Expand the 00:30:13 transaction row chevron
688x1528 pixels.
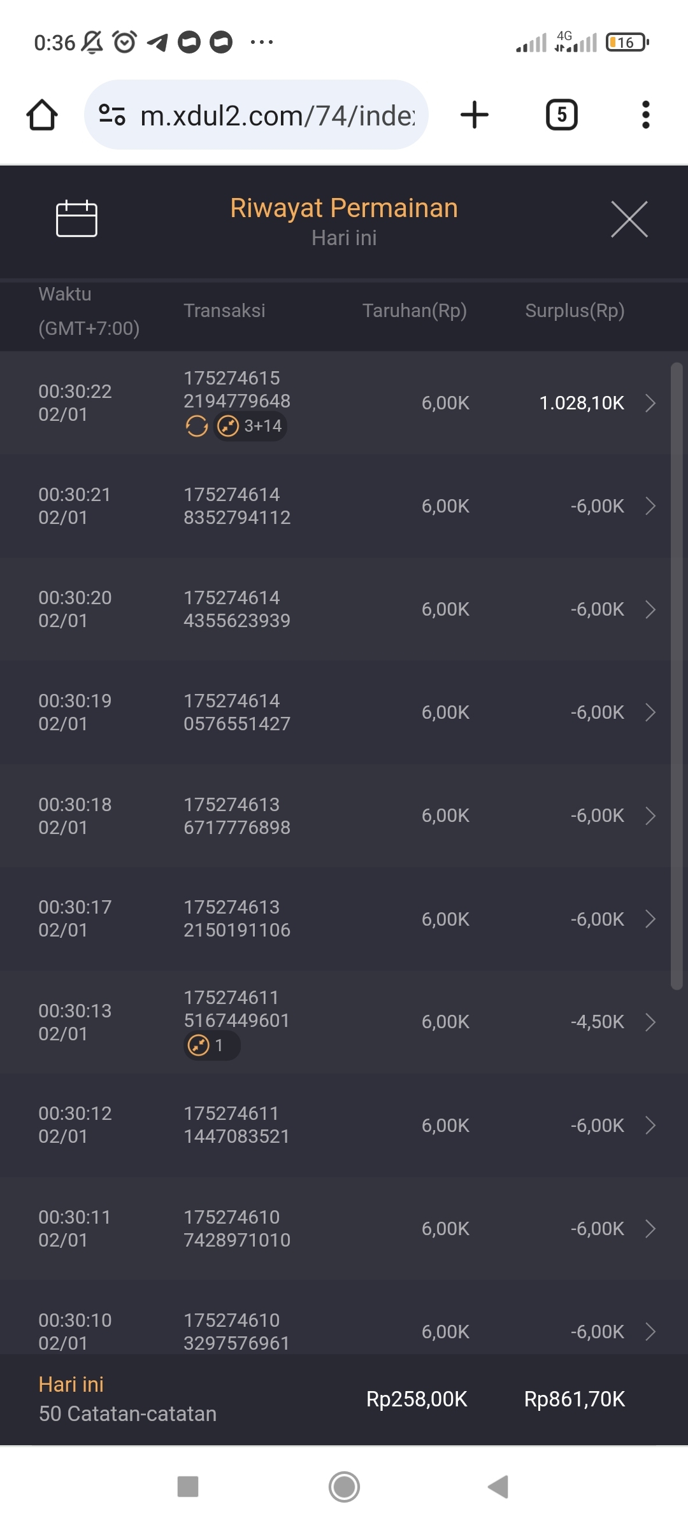pos(650,1022)
